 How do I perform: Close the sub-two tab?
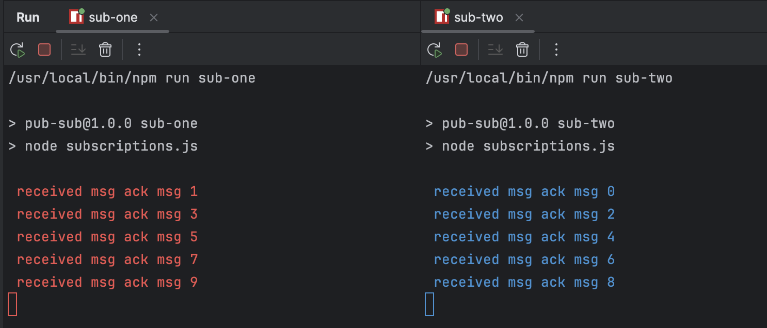(x=519, y=18)
